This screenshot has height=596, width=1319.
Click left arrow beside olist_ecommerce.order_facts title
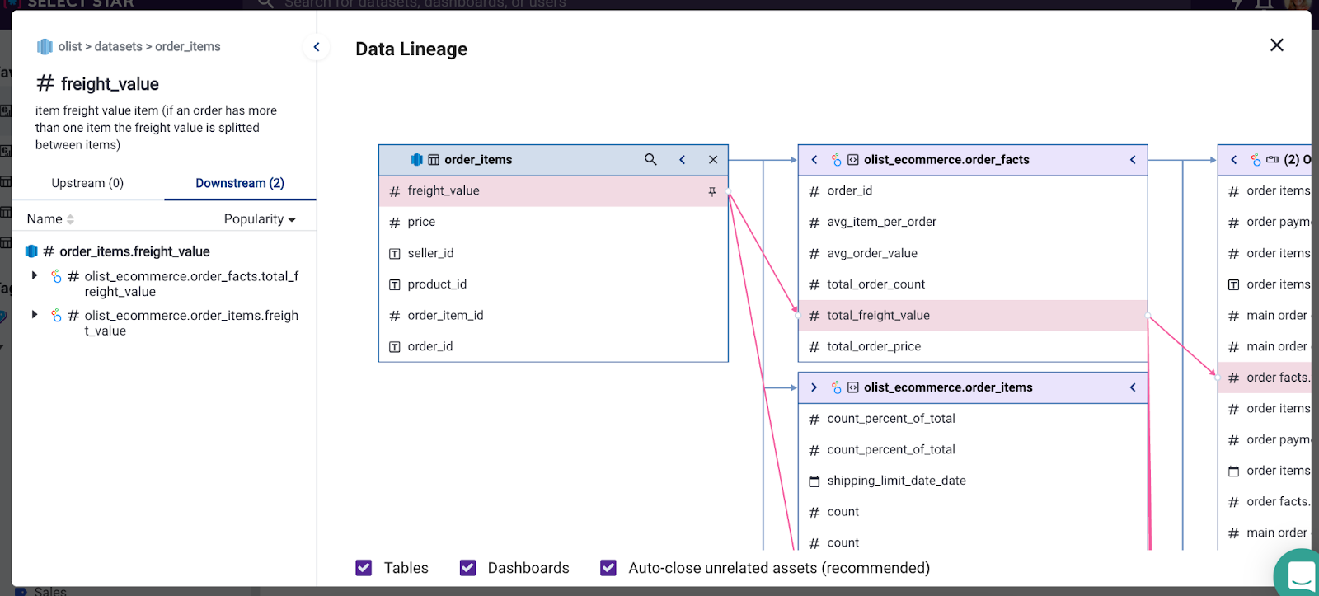tap(814, 159)
